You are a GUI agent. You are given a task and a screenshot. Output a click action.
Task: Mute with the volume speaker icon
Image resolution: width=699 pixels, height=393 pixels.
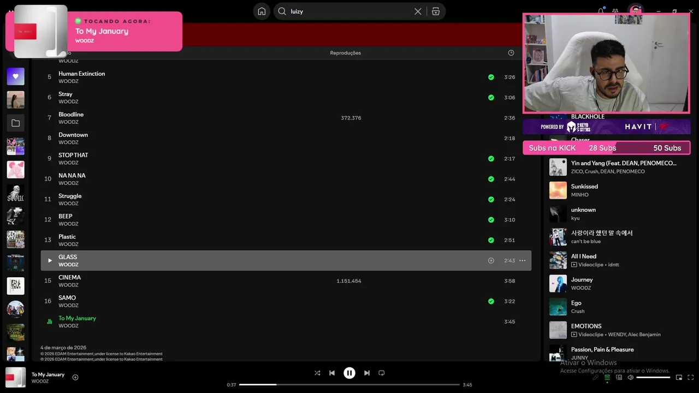630,377
